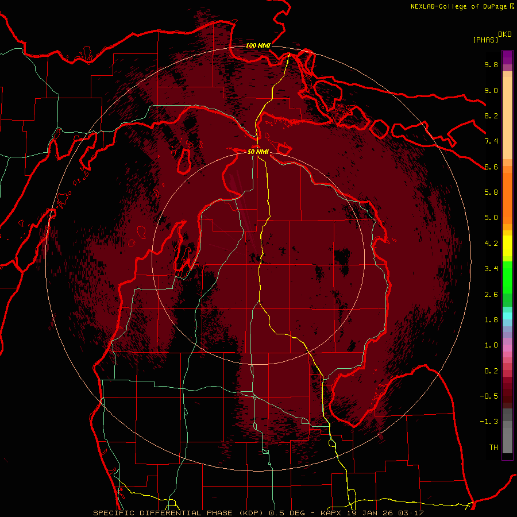This screenshot has height=517, width=517.
Task: Pick the pink swatch on the color bar
Action: pyautogui.click(x=507, y=348)
